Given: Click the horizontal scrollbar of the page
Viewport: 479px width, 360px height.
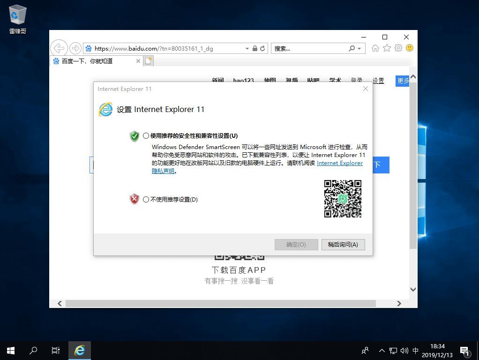Looking at the screenshot, I should (220, 304).
